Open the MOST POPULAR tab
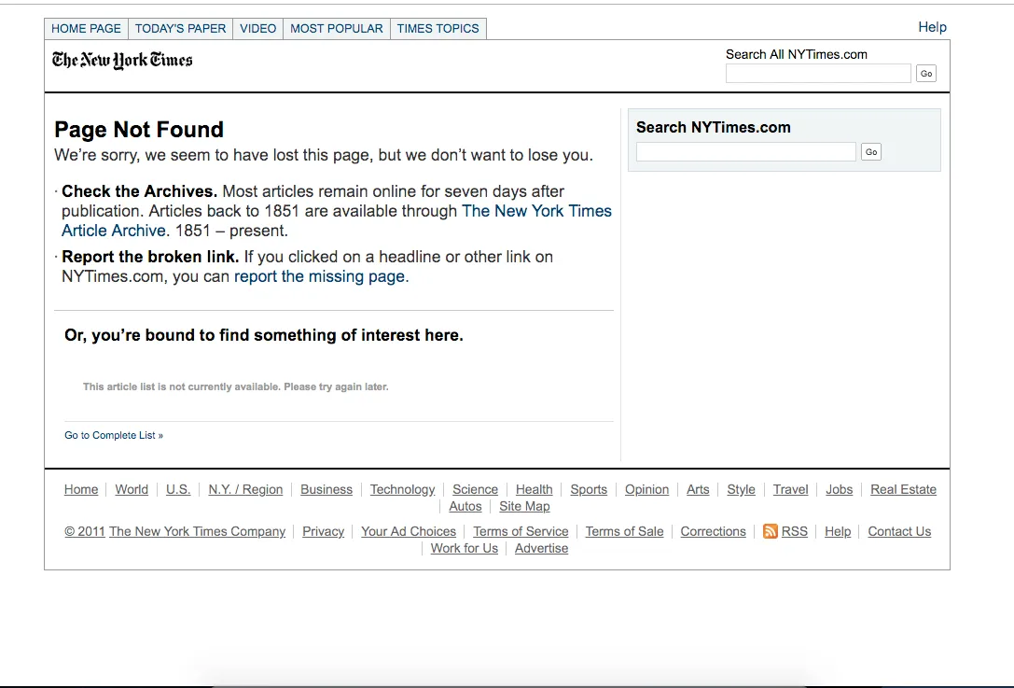1014x688 pixels. click(336, 29)
